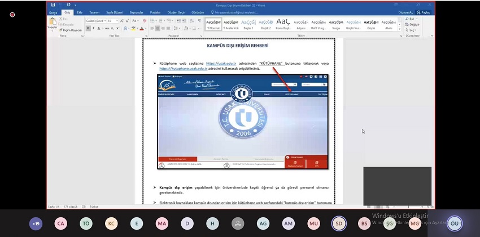Click the Paylaş share button
The image size is (480, 237).
pyautogui.click(x=423, y=11)
